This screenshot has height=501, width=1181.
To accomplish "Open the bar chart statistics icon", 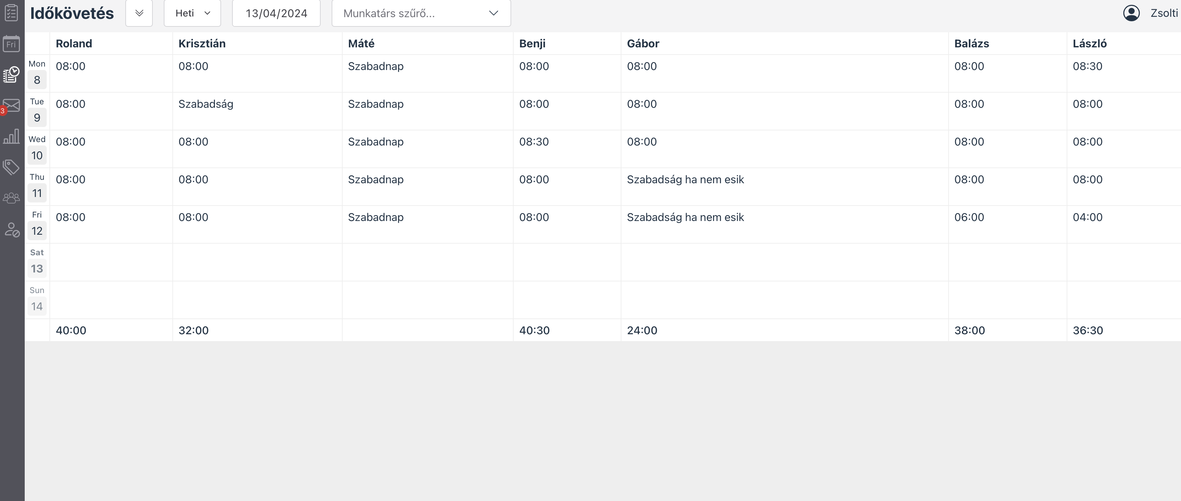I will [11, 137].
